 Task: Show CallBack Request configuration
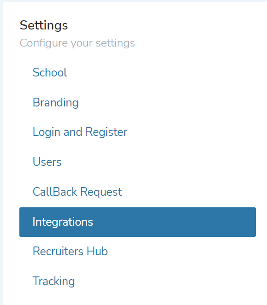click(137, 192)
